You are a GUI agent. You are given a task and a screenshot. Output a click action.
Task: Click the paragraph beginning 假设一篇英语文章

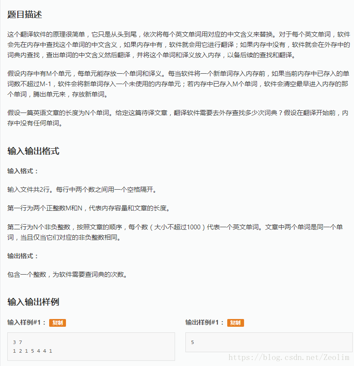click(x=178, y=118)
